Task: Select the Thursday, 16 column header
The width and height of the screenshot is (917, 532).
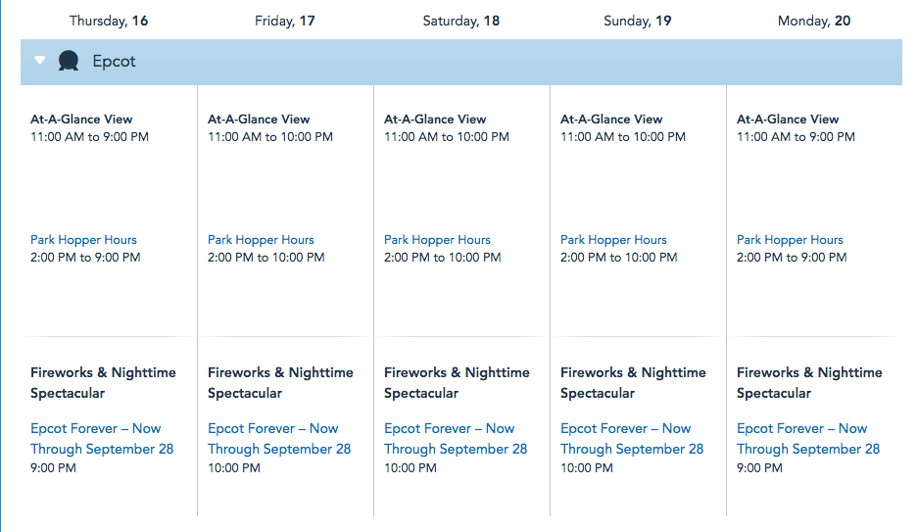Action: [x=108, y=21]
